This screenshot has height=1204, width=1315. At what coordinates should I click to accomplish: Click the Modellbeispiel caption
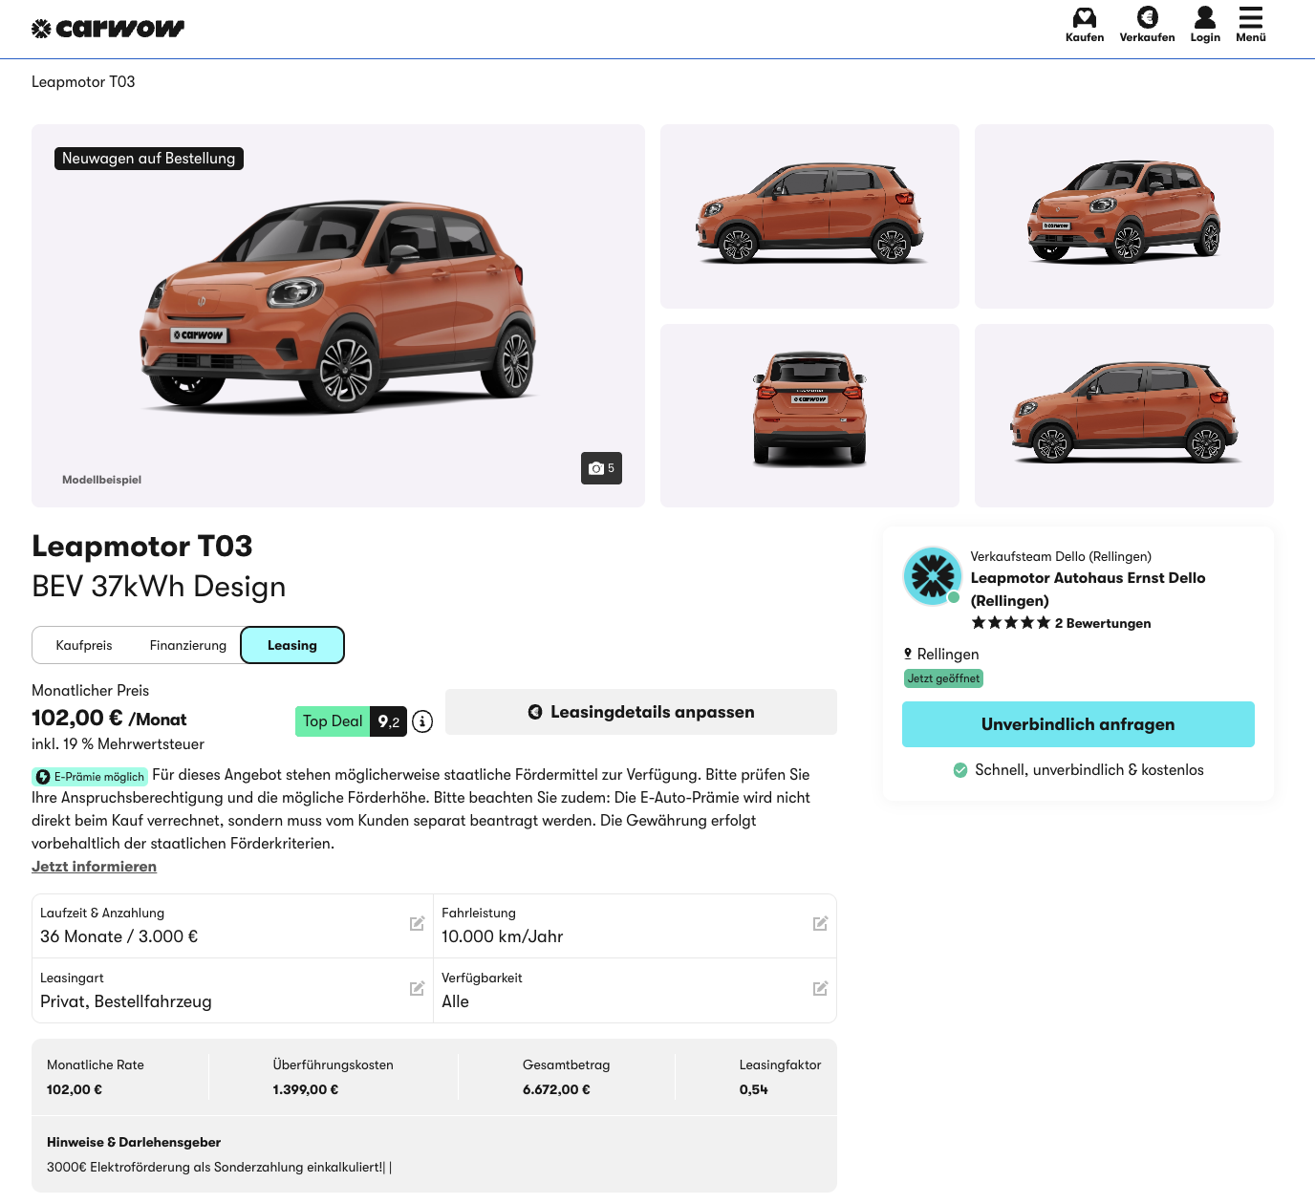pos(102,480)
